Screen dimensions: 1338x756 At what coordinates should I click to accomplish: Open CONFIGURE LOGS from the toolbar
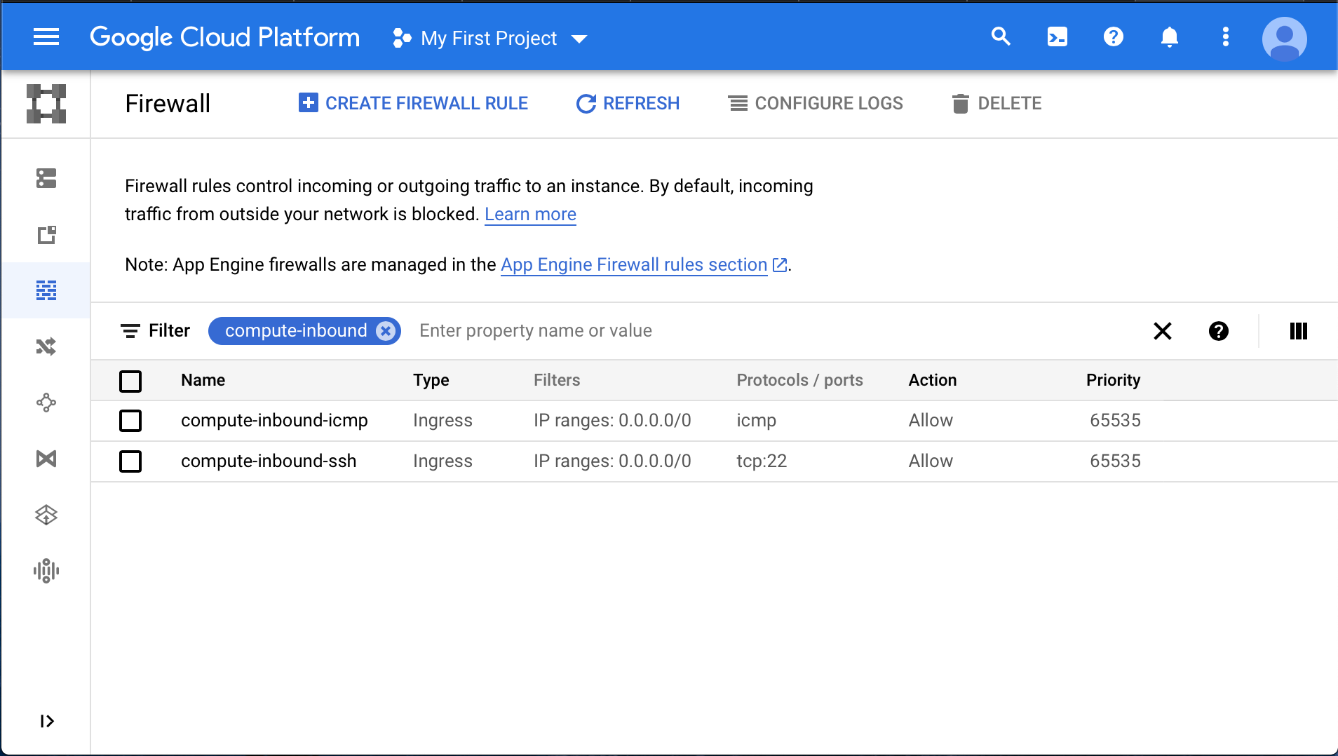pos(816,103)
